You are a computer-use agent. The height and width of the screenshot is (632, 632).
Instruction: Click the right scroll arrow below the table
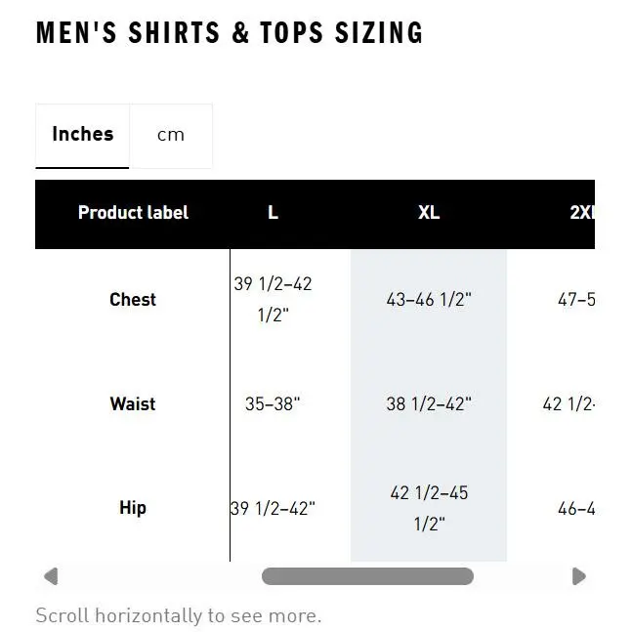coord(579,576)
